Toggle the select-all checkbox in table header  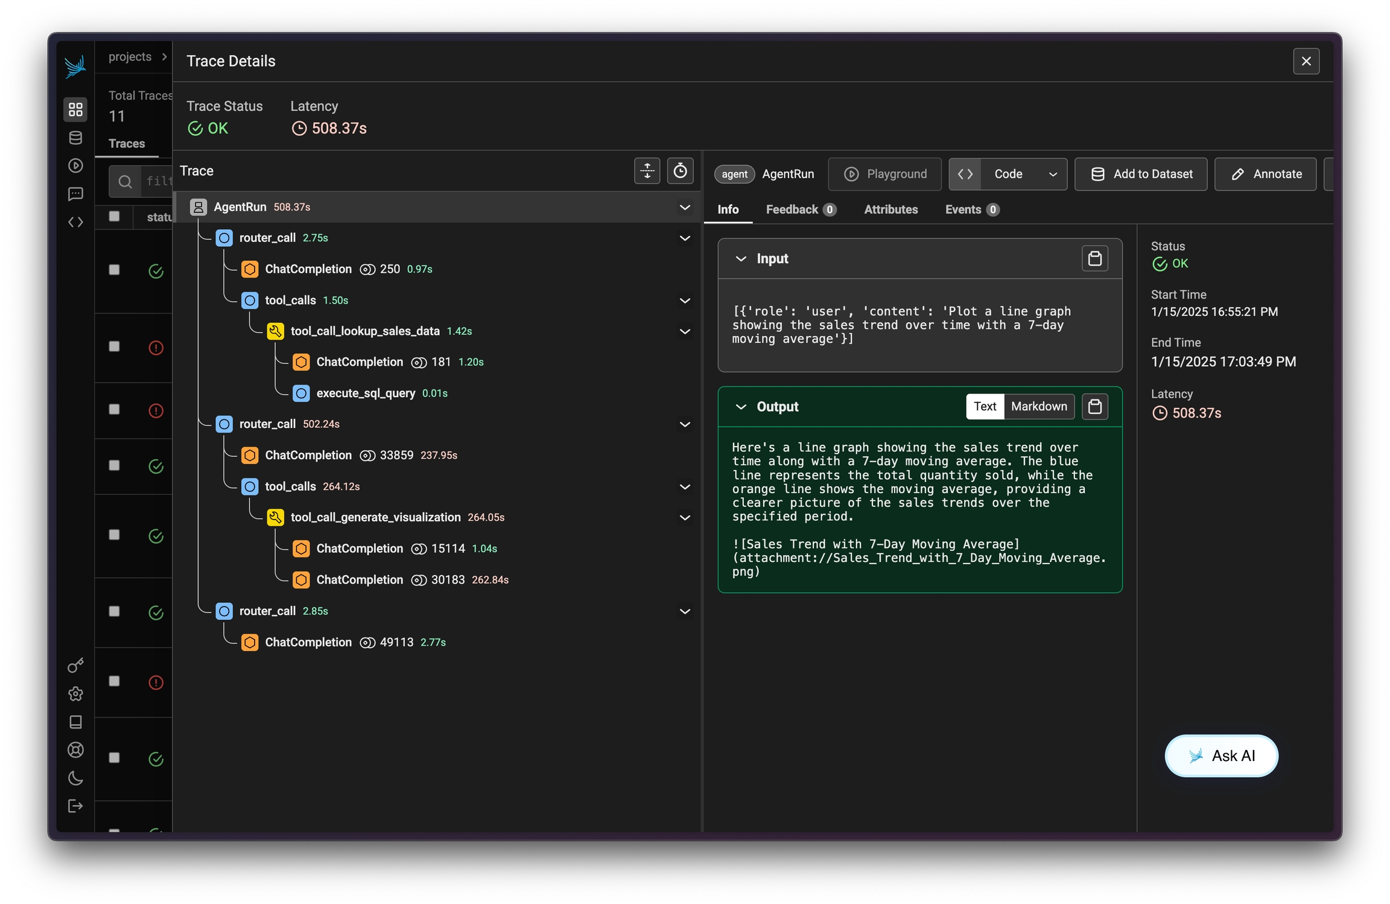(114, 216)
